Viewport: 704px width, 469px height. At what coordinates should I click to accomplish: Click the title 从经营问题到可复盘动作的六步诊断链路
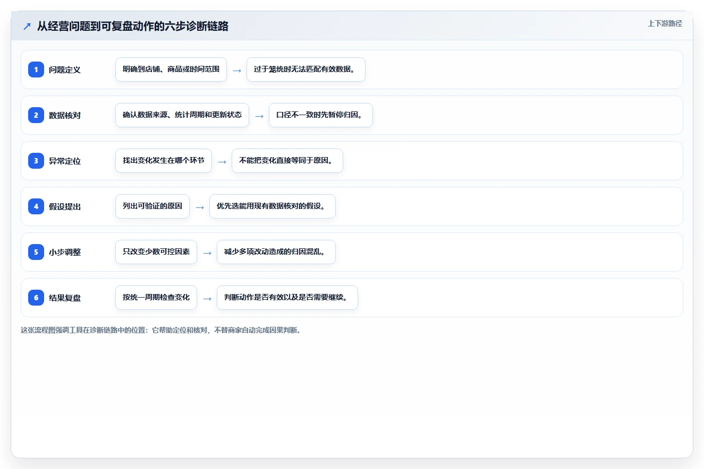[x=133, y=26]
